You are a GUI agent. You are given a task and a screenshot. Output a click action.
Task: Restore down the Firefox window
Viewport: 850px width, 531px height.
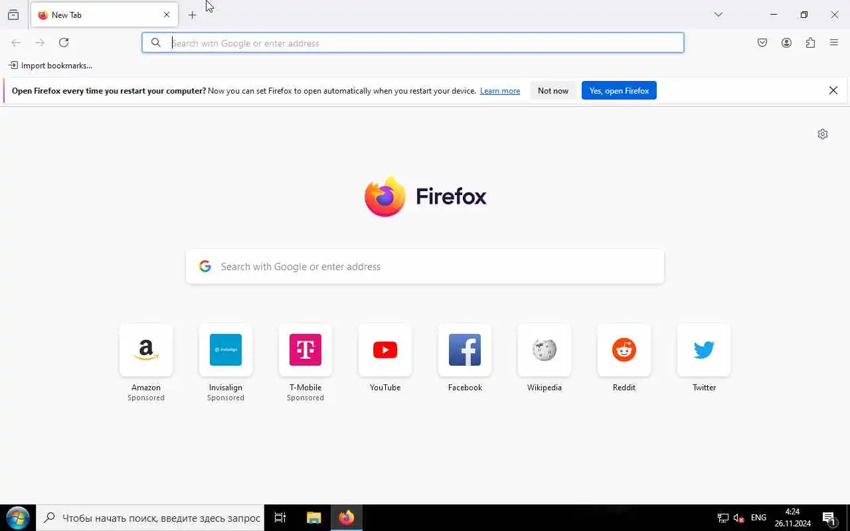pyautogui.click(x=804, y=15)
